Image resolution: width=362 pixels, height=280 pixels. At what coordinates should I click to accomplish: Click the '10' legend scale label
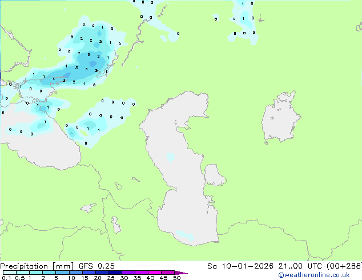[x=71, y=278]
